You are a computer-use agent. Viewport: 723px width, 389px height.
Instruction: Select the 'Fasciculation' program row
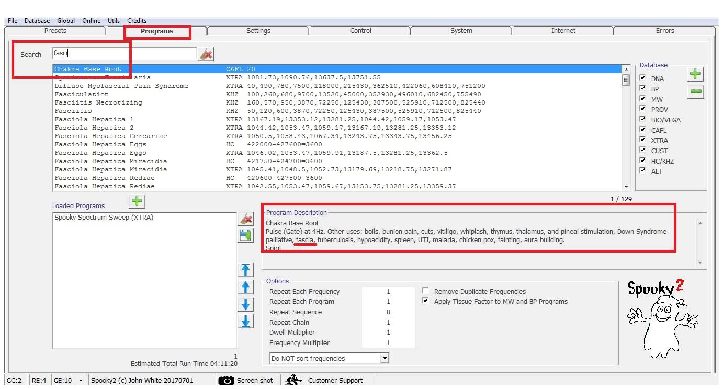pyautogui.click(x=337, y=94)
